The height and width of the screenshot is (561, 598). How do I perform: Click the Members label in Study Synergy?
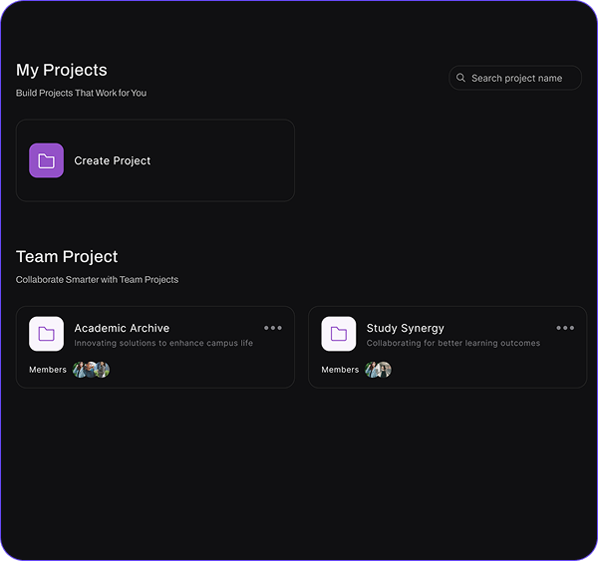point(340,370)
